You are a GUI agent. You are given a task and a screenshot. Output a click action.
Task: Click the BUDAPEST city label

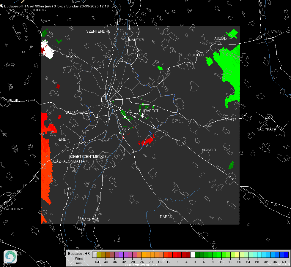pyautogui.click(x=149, y=111)
